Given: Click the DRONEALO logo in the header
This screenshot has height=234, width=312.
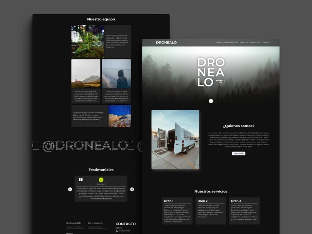Looking at the screenshot, I should point(166,42).
